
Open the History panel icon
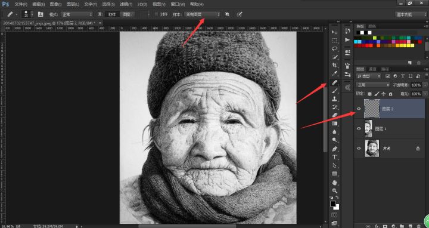(348, 31)
